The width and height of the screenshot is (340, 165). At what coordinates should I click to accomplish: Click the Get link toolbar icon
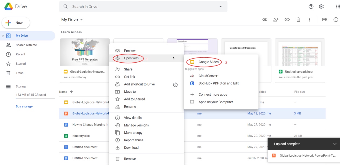click(265, 20)
